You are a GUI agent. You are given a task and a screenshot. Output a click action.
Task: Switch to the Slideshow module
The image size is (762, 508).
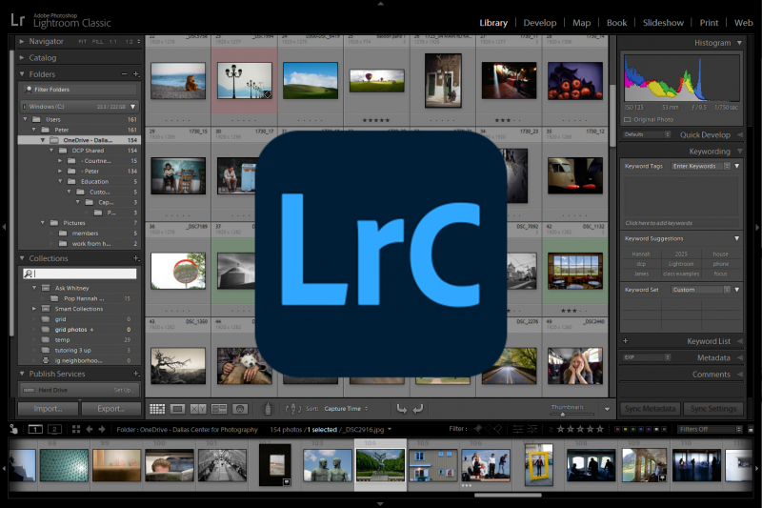663,22
